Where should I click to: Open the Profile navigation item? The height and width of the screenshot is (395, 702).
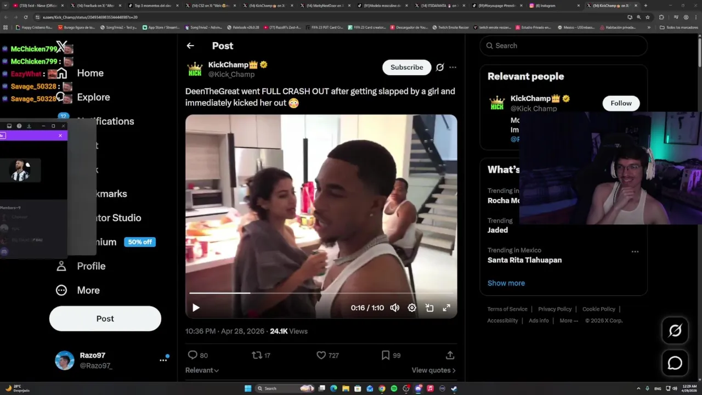[x=81, y=266]
